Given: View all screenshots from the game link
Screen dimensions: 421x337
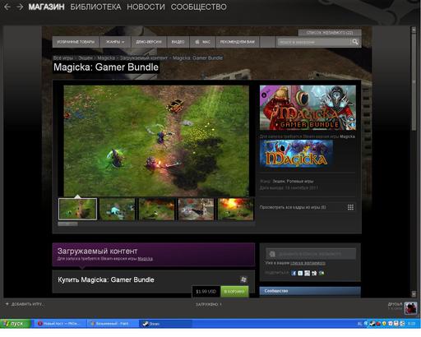Looking at the screenshot, I should click(x=293, y=207).
